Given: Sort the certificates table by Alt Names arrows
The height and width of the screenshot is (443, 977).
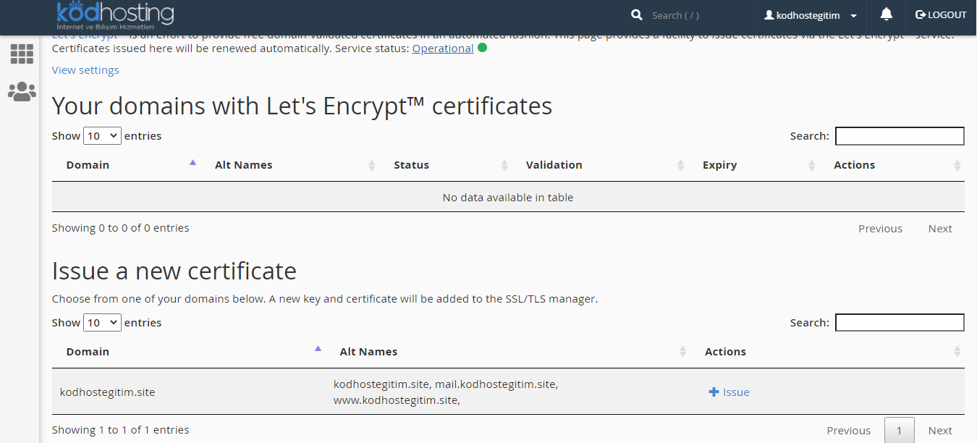Looking at the screenshot, I should [x=371, y=165].
